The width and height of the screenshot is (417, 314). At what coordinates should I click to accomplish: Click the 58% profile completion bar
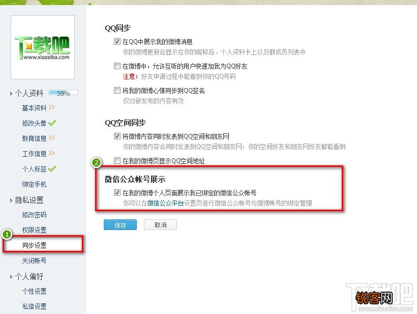(63, 93)
